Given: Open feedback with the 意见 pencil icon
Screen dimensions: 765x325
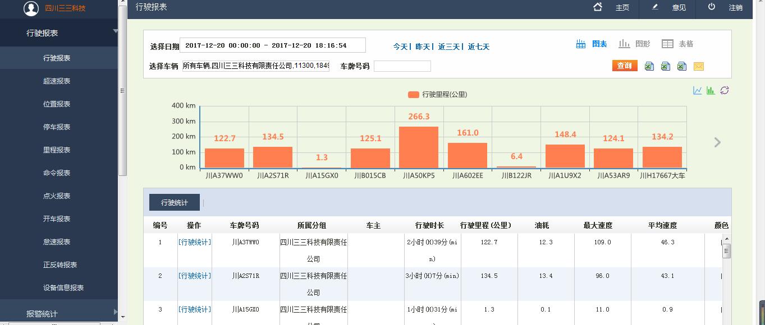Looking at the screenshot, I should tap(655, 7).
